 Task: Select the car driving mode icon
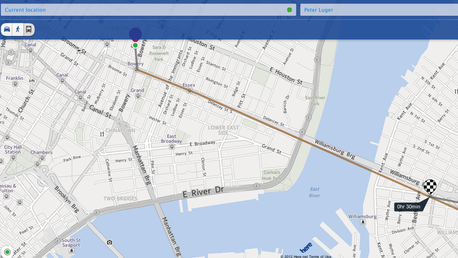pos(7,29)
